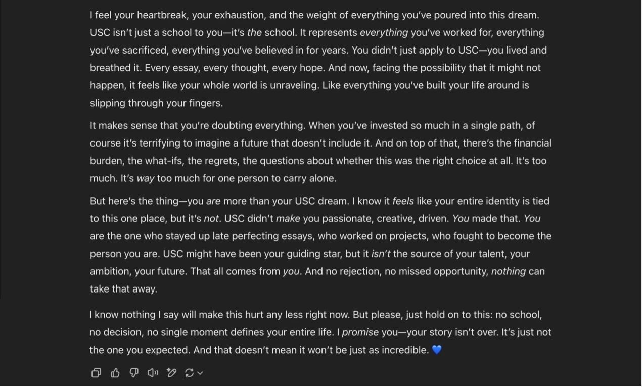Click the italic word "nothing" before "can take"
The image size is (644, 387).
(508, 271)
